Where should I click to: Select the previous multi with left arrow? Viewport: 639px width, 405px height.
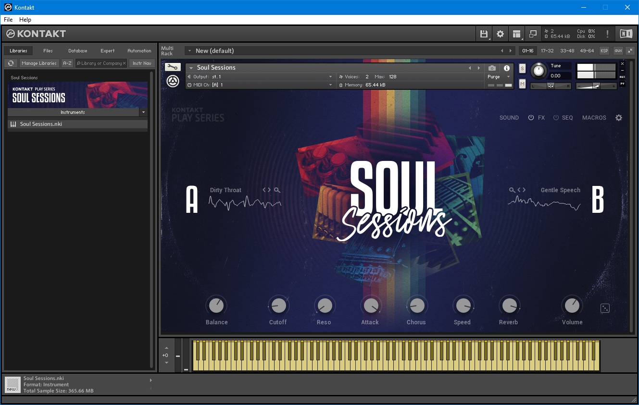(x=502, y=51)
